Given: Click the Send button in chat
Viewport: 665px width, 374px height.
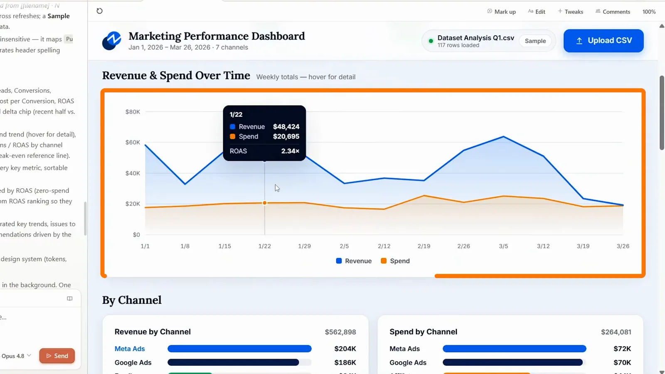Looking at the screenshot, I should click(x=57, y=356).
